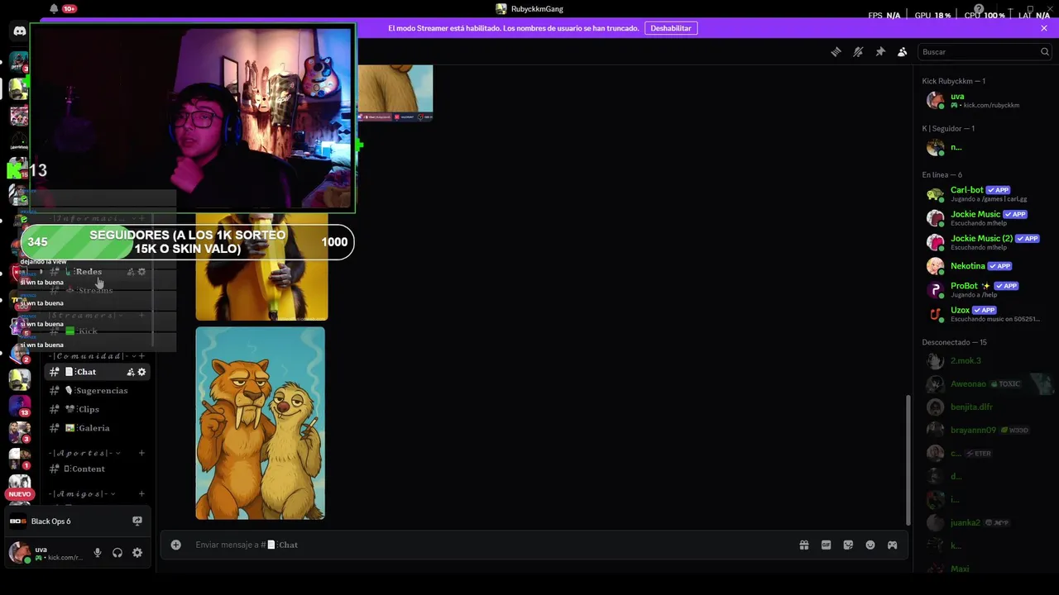Open the GIF picker

(x=826, y=545)
